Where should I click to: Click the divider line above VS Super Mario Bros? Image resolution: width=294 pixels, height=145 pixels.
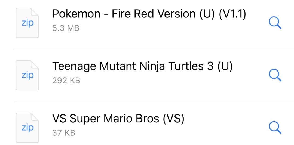tap(154, 101)
